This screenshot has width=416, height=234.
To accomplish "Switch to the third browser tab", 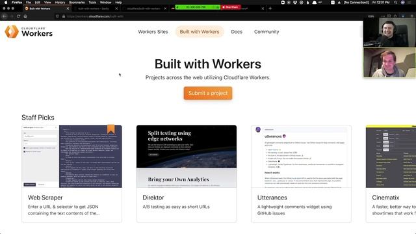I will [x=144, y=8].
